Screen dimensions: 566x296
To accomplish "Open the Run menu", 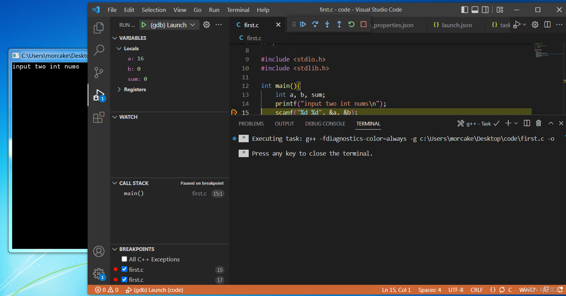I will pyautogui.click(x=214, y=10).
